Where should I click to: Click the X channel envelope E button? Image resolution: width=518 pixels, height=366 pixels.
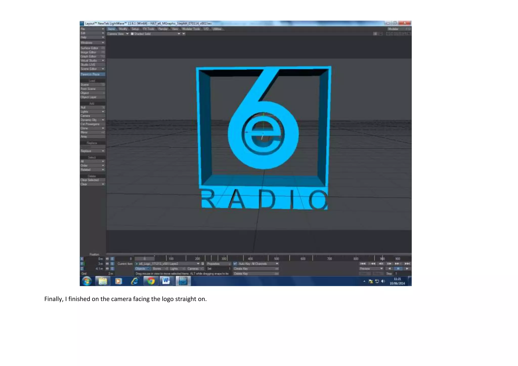[113, 259]
